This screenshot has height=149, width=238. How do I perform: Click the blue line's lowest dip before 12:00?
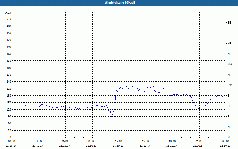point(112,118)
